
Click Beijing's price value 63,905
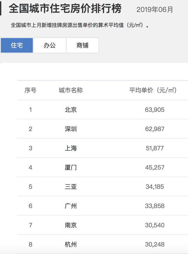coord(155,110)
